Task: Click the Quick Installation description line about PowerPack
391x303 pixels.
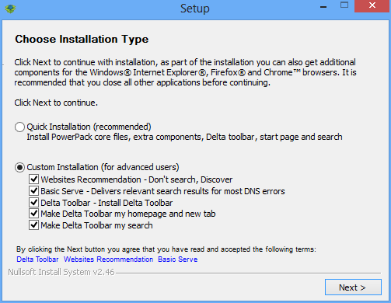Action: point(184,137)
